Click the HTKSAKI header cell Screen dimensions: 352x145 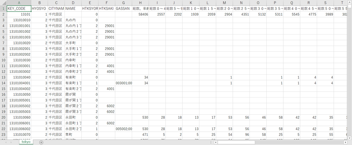tap(107, 8)
